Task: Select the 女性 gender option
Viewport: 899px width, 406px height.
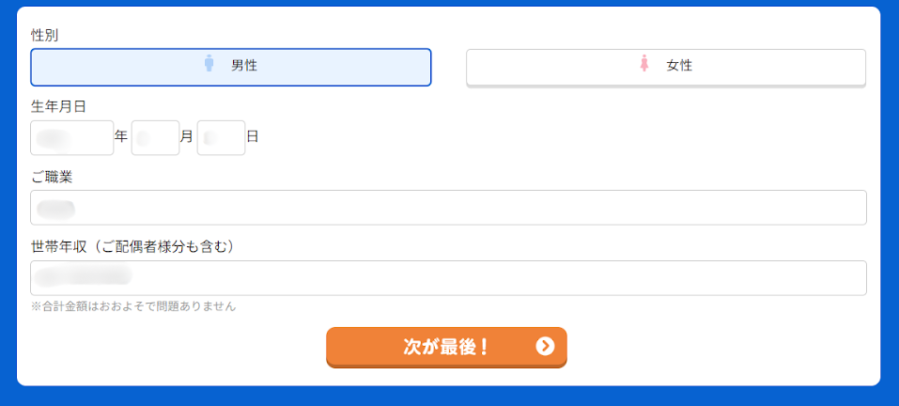Action: pyautogui.click(x=666, y=67)
